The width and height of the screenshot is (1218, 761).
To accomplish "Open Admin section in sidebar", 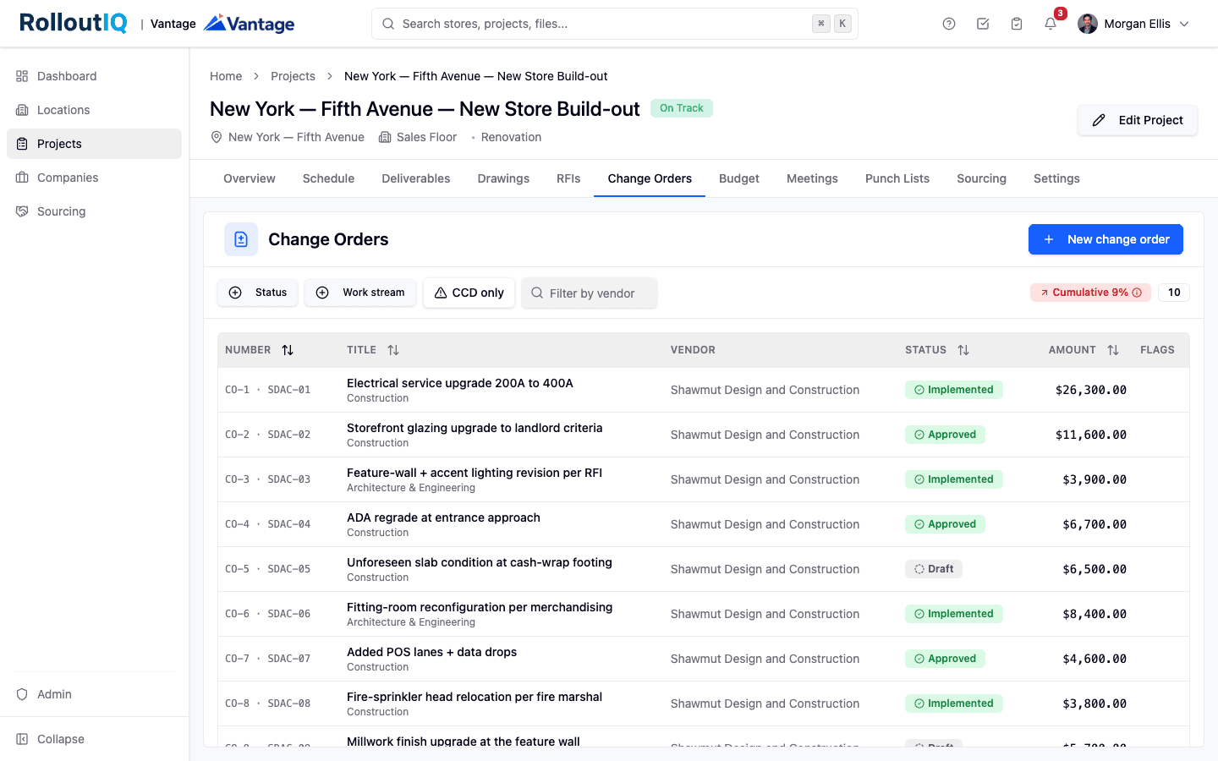I will coord(94,694).
